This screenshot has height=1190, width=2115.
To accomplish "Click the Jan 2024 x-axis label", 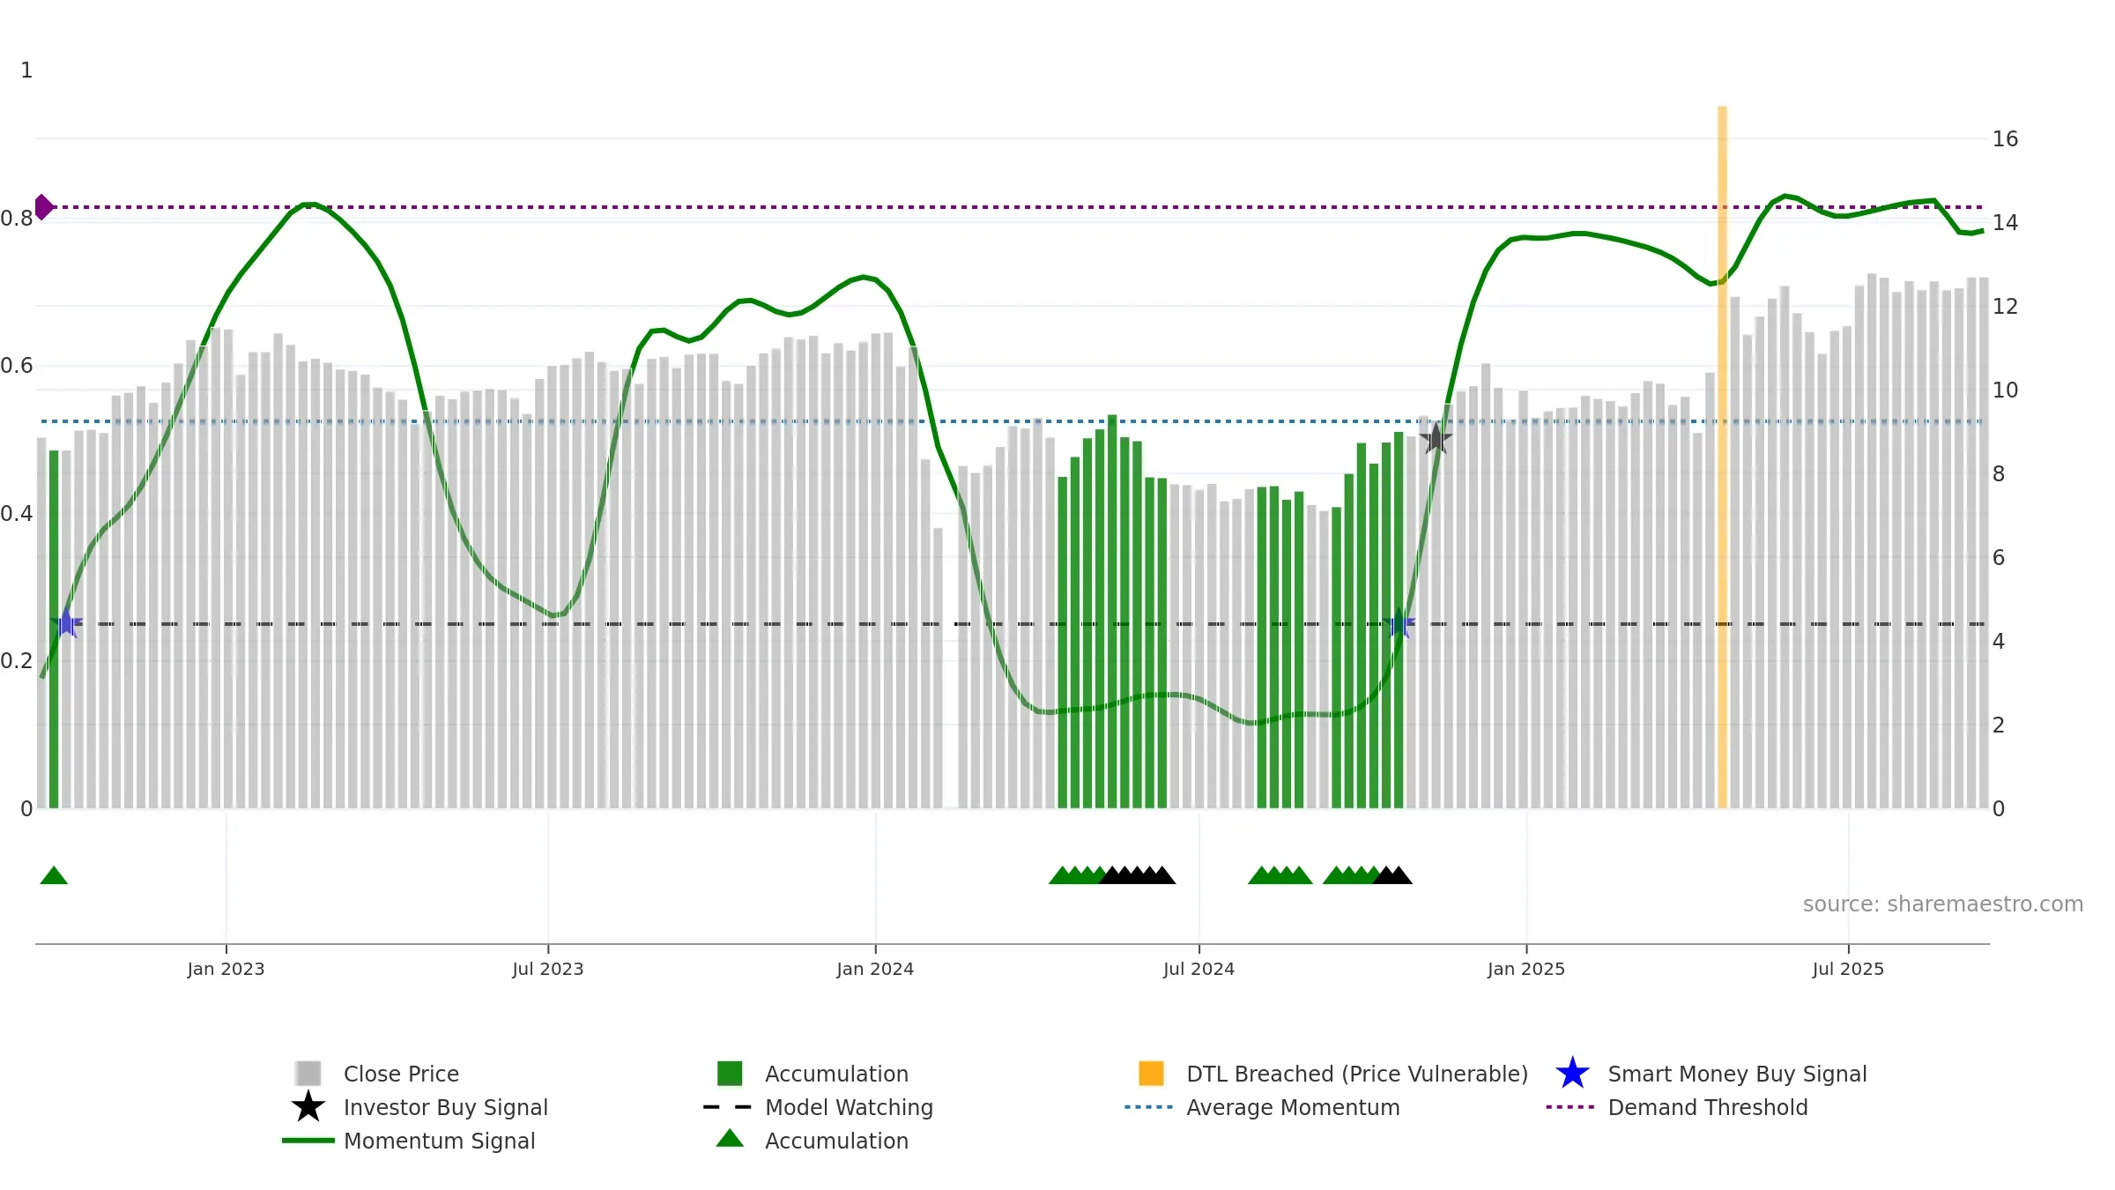I will (x=875, y=970).
